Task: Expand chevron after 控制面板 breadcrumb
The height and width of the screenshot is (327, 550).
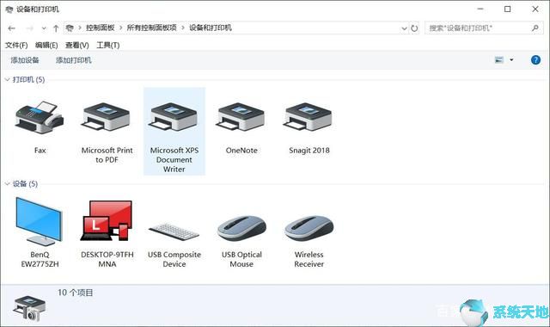Action: click(121, 28)
